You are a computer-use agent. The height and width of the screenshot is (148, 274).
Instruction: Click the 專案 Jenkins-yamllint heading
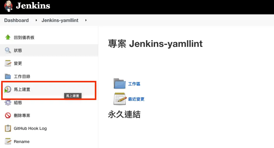click(155, 44)
